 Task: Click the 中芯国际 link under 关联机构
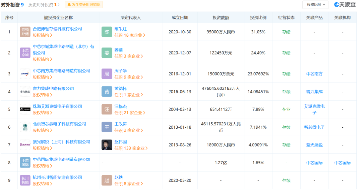(342, 163)
